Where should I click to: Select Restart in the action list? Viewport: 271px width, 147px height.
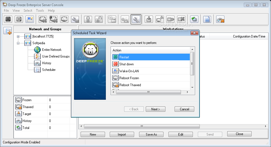click(151, 57)
